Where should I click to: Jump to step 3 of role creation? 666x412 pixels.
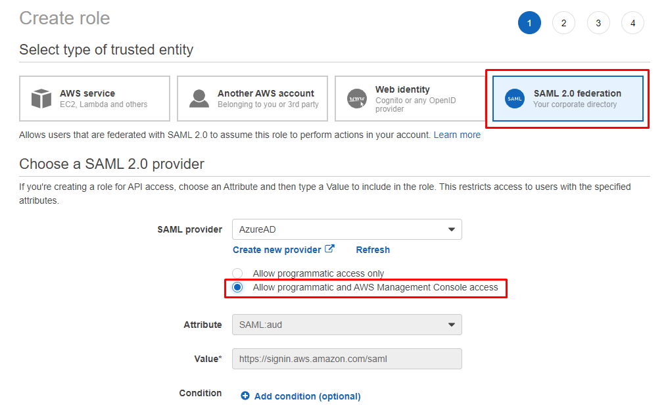point(598,23)
